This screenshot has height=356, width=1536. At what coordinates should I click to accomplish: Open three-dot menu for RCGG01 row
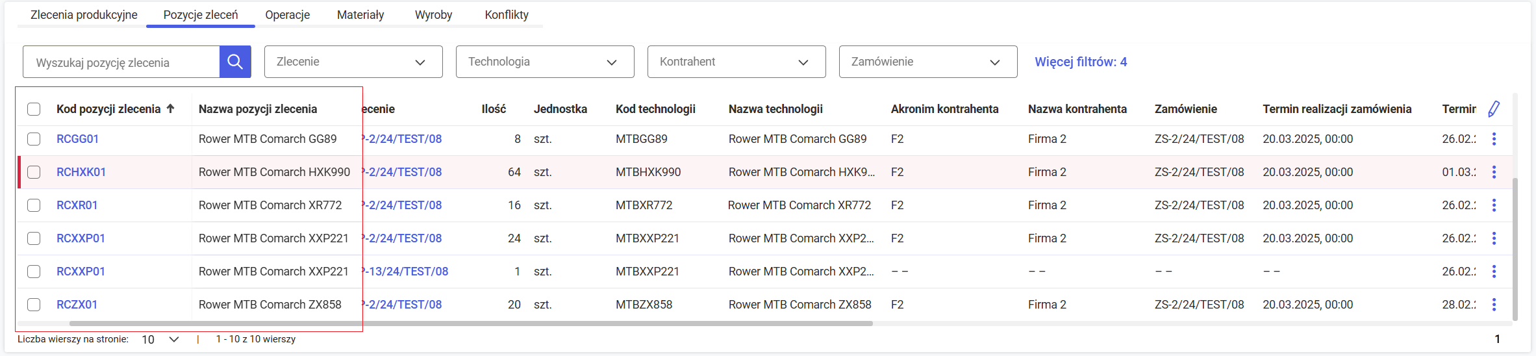coord(1494,139)
